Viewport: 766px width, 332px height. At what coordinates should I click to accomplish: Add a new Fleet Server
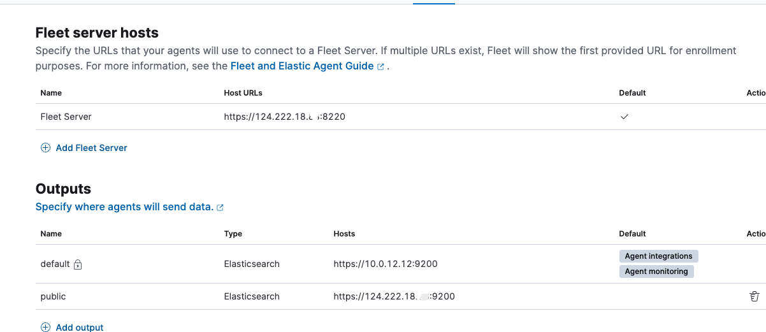(84, 148)
